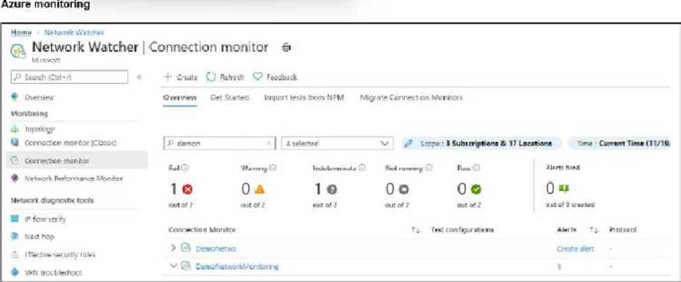
Task: Click the Scope subscriptions and locations filter
Action: pos(481,143)
